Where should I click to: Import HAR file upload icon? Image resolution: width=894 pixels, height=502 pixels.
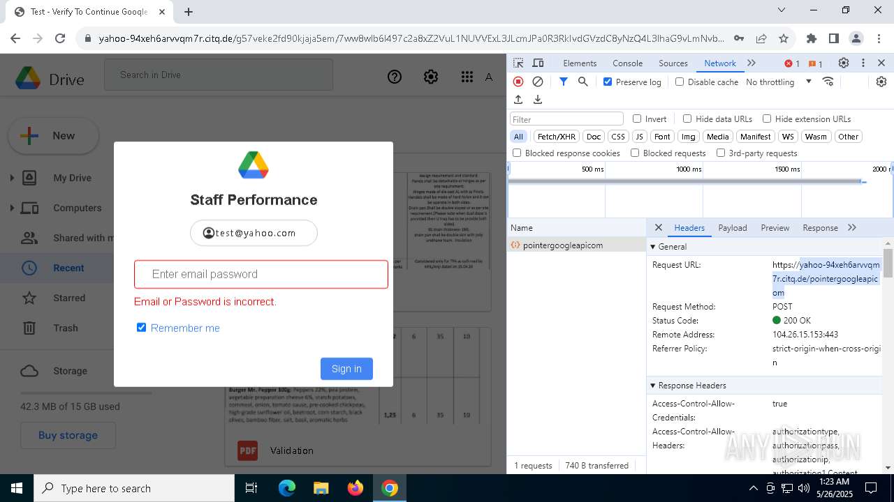point(518,100)
